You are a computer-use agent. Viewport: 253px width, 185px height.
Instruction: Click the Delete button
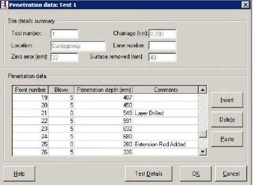point(227,119)
